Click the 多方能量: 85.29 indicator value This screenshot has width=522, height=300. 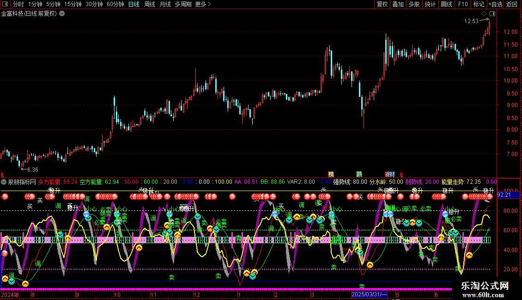(x=58, y=182)
